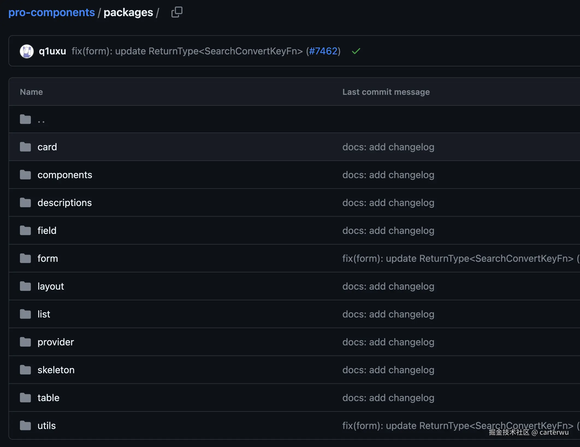Open the form folder
Screen dimensions: 580x447
(x=48, y=258)
